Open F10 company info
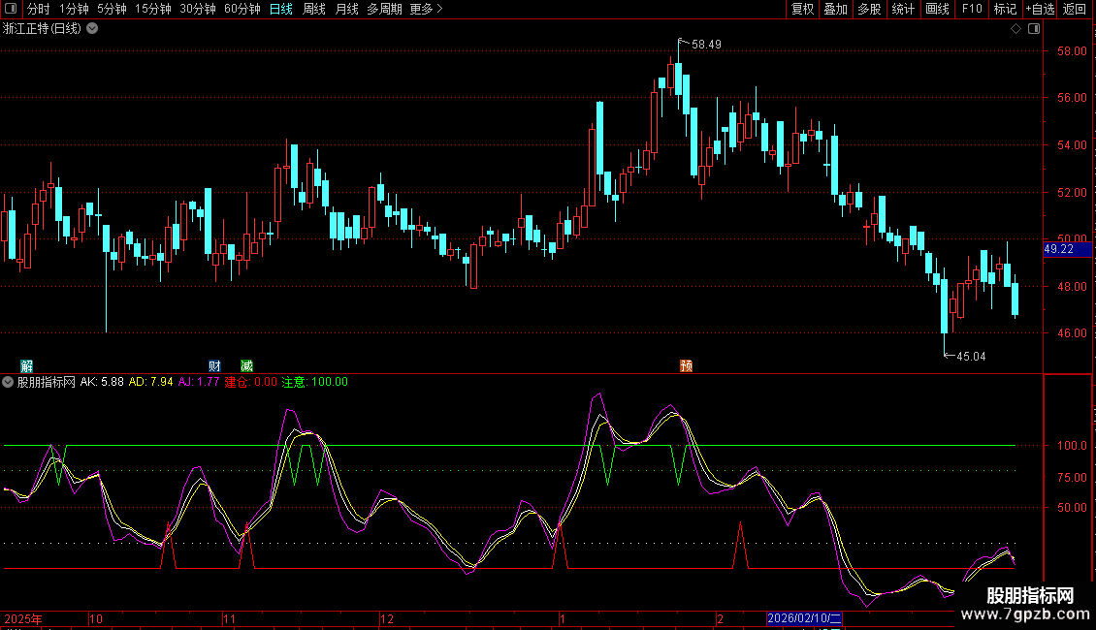This screenshot has width=1096, height=630. 971,10
